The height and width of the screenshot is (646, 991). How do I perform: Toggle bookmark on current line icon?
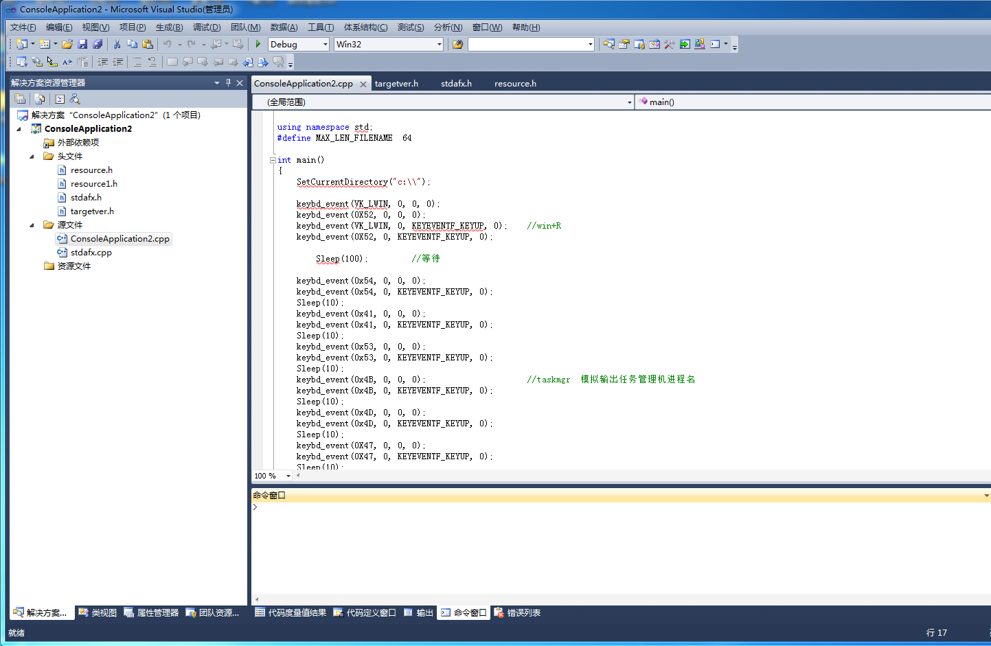point(172,62)
